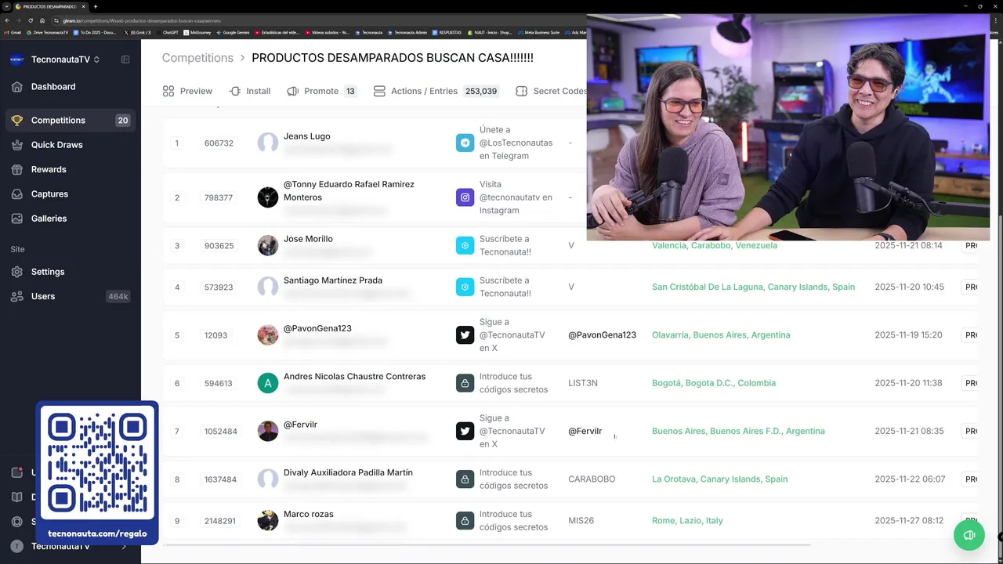Open Galleries section

pos(49,219)
